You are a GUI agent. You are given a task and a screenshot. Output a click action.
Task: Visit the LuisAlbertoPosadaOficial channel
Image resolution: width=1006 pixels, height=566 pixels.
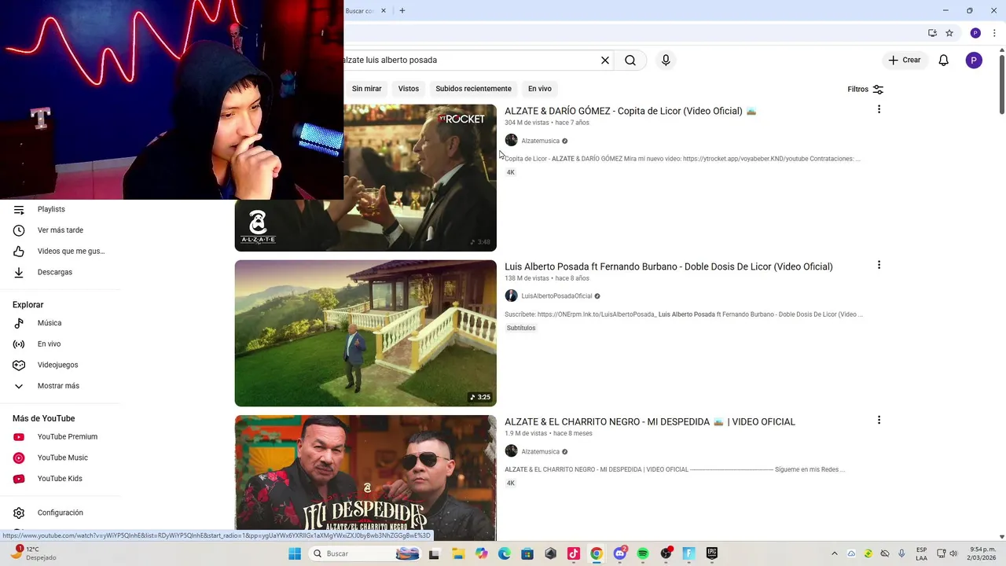556,296
